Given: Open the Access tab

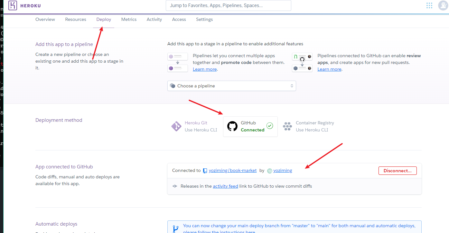Looking at the screenshot, I should 179,19.
